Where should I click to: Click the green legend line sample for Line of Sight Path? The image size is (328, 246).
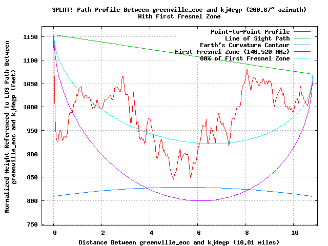tap(302, 38)
